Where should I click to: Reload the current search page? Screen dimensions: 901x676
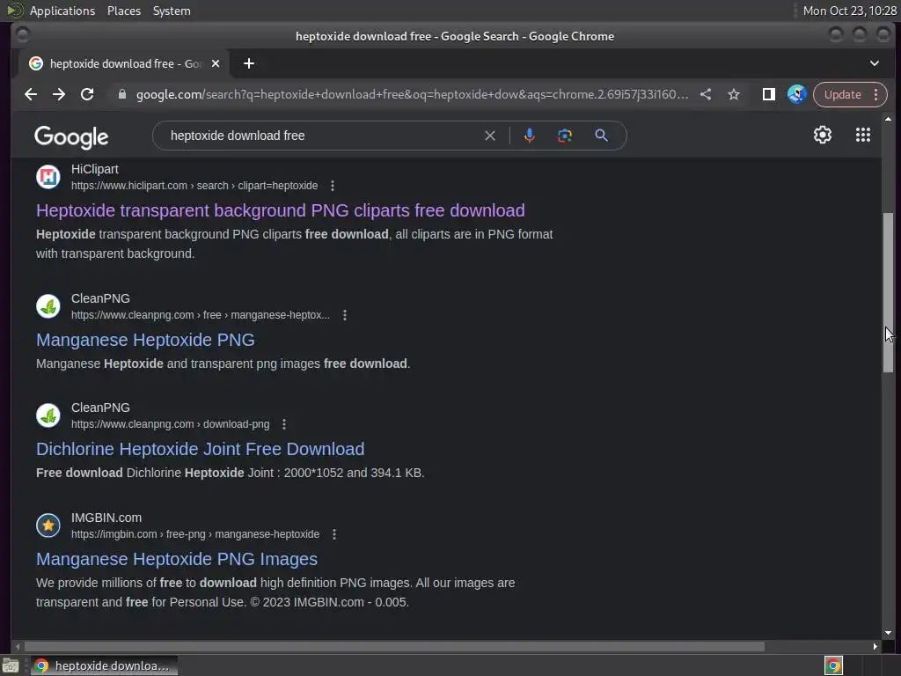pyautogui.click(x=87, y=94)
